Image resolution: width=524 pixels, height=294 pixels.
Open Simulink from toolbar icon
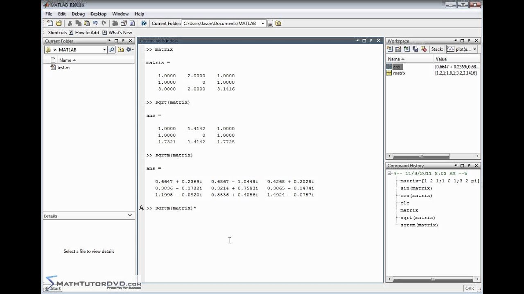coord(115,23)
